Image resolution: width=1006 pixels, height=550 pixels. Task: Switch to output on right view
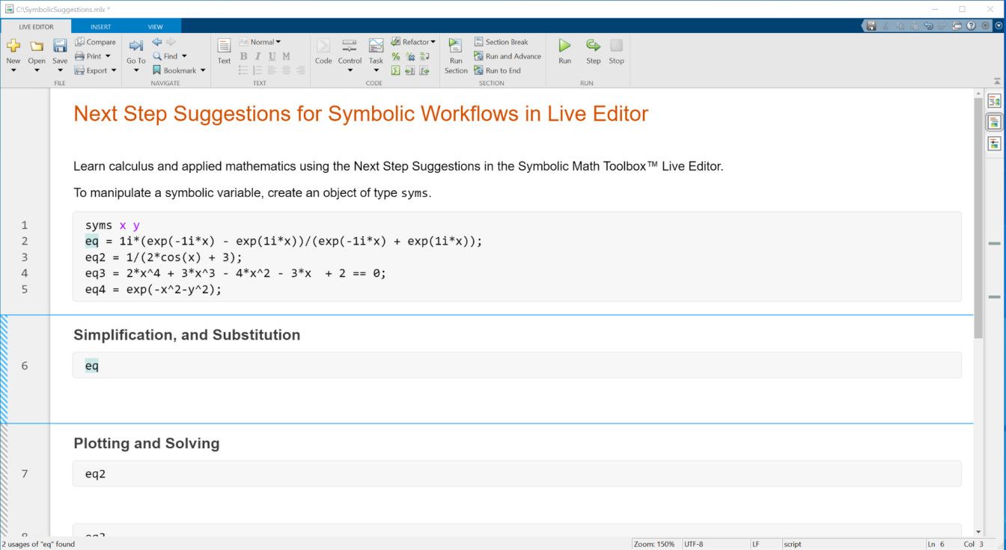994,100
